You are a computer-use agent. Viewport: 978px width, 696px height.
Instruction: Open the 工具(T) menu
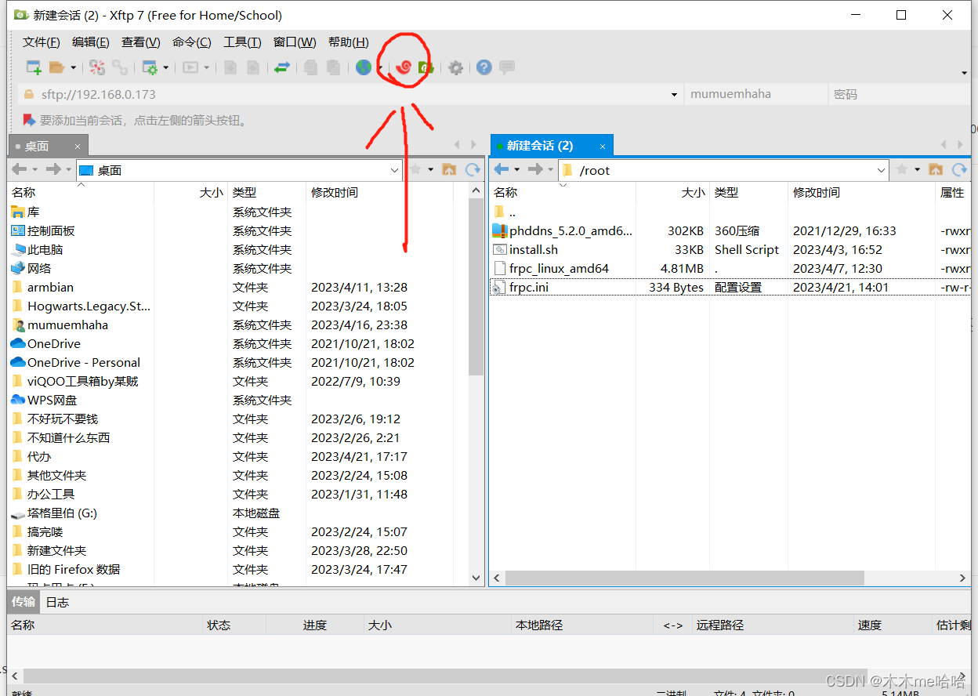[x=242, y=42]
